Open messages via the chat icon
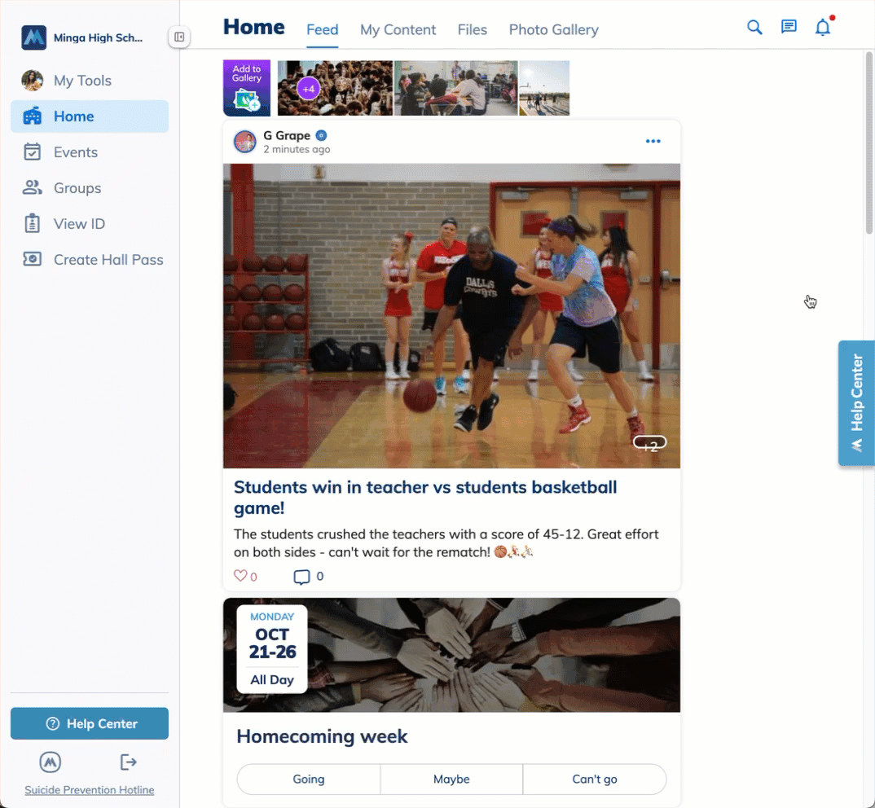Screen dimensions: 875x808 (x=789, y=27)
